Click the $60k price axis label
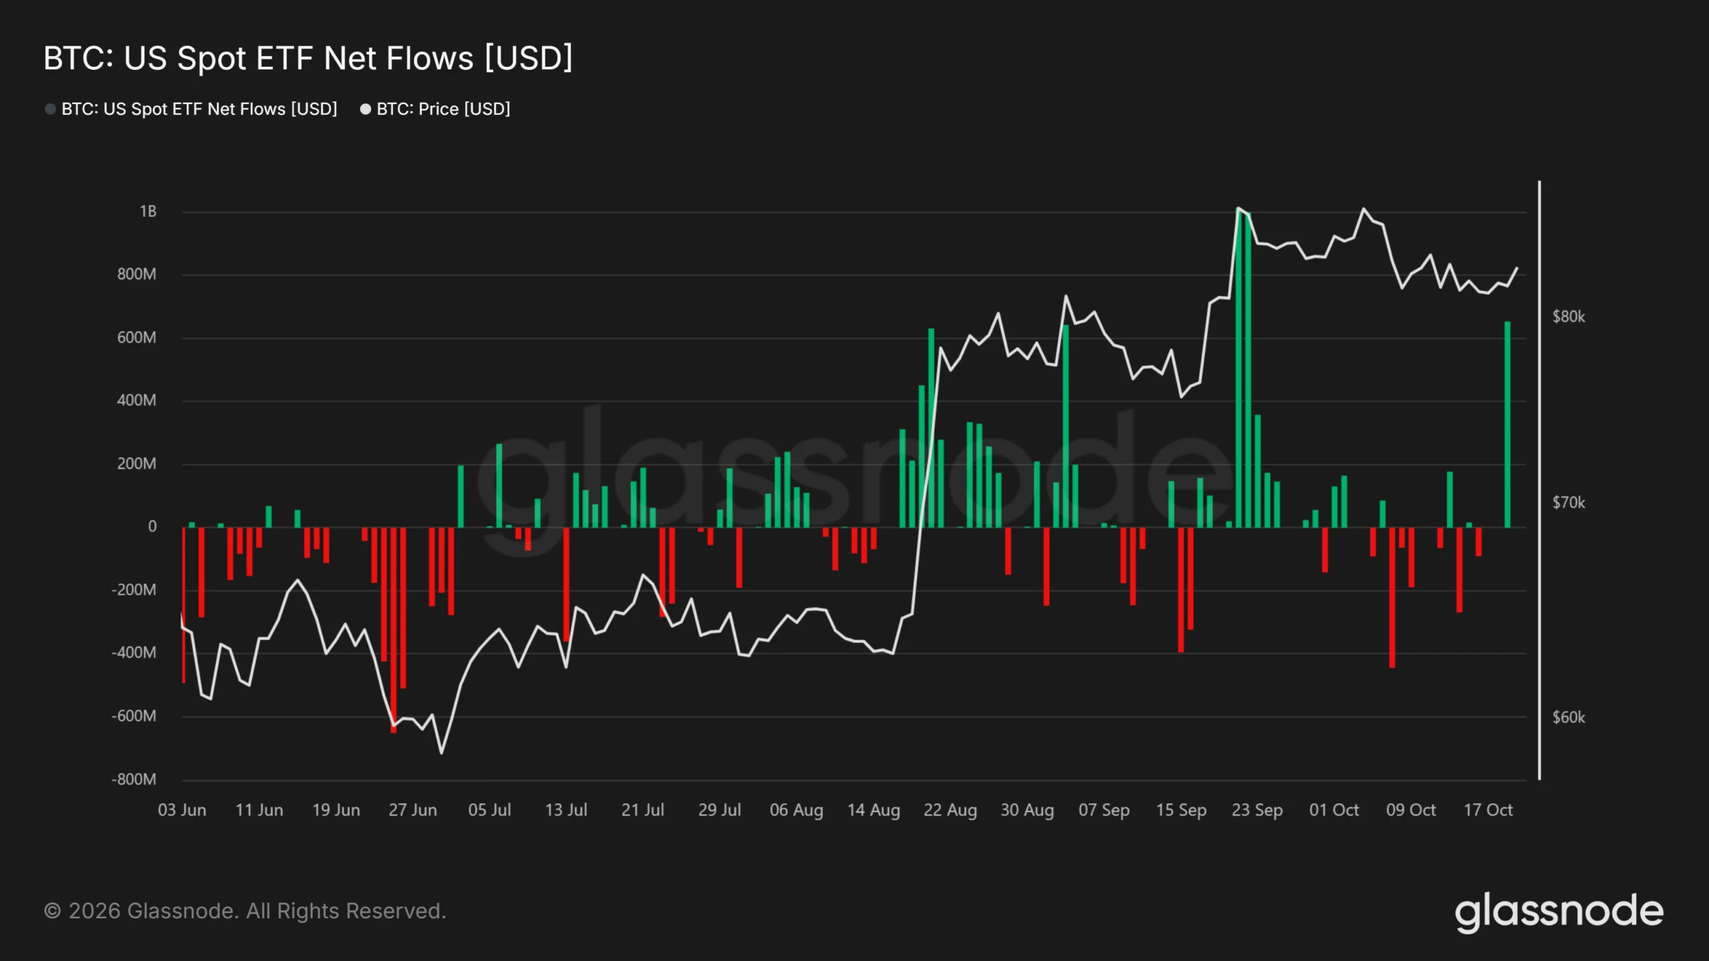 1569,717
